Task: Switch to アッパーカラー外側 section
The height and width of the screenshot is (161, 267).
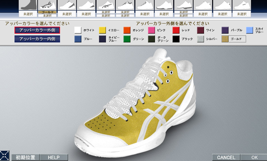Action: [37, 30]
